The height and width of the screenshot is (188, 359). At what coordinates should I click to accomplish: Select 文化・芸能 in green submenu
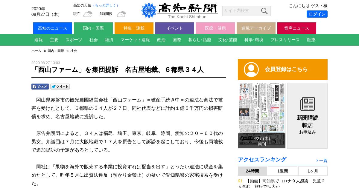[x=228, y=40]
